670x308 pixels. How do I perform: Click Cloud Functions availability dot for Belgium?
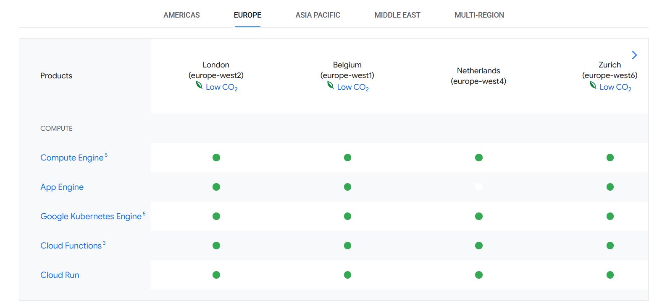point(347,246)
